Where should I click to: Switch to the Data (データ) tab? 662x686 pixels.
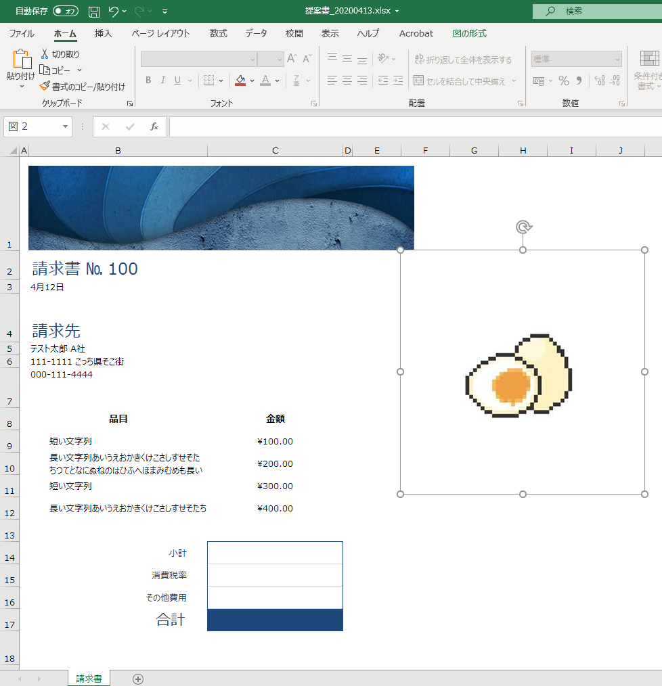(256, 34)
